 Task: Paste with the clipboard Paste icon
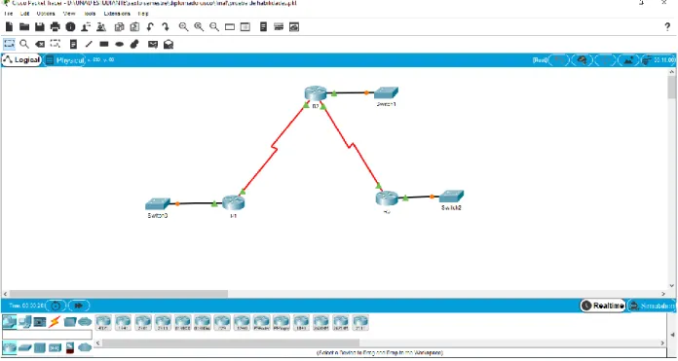pos(134,27)
